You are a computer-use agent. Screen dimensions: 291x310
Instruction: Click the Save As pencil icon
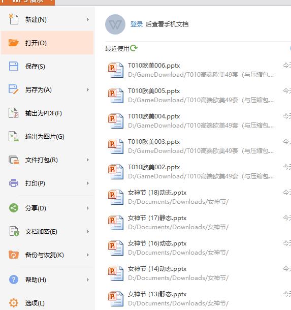[14, 89]
